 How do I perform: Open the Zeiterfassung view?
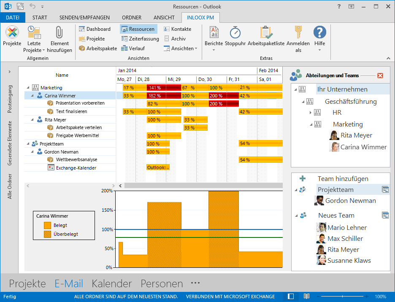pos(140,39)
